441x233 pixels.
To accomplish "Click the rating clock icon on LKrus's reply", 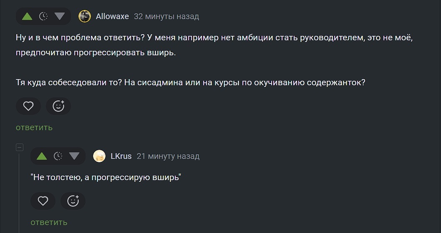I will click(58, 156).
